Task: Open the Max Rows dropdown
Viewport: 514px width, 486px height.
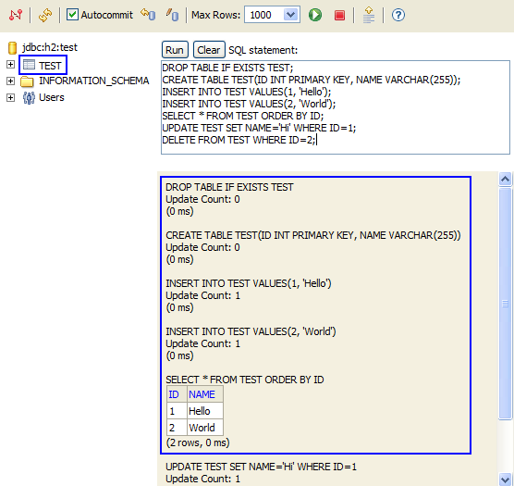Action: pos(291,15)
